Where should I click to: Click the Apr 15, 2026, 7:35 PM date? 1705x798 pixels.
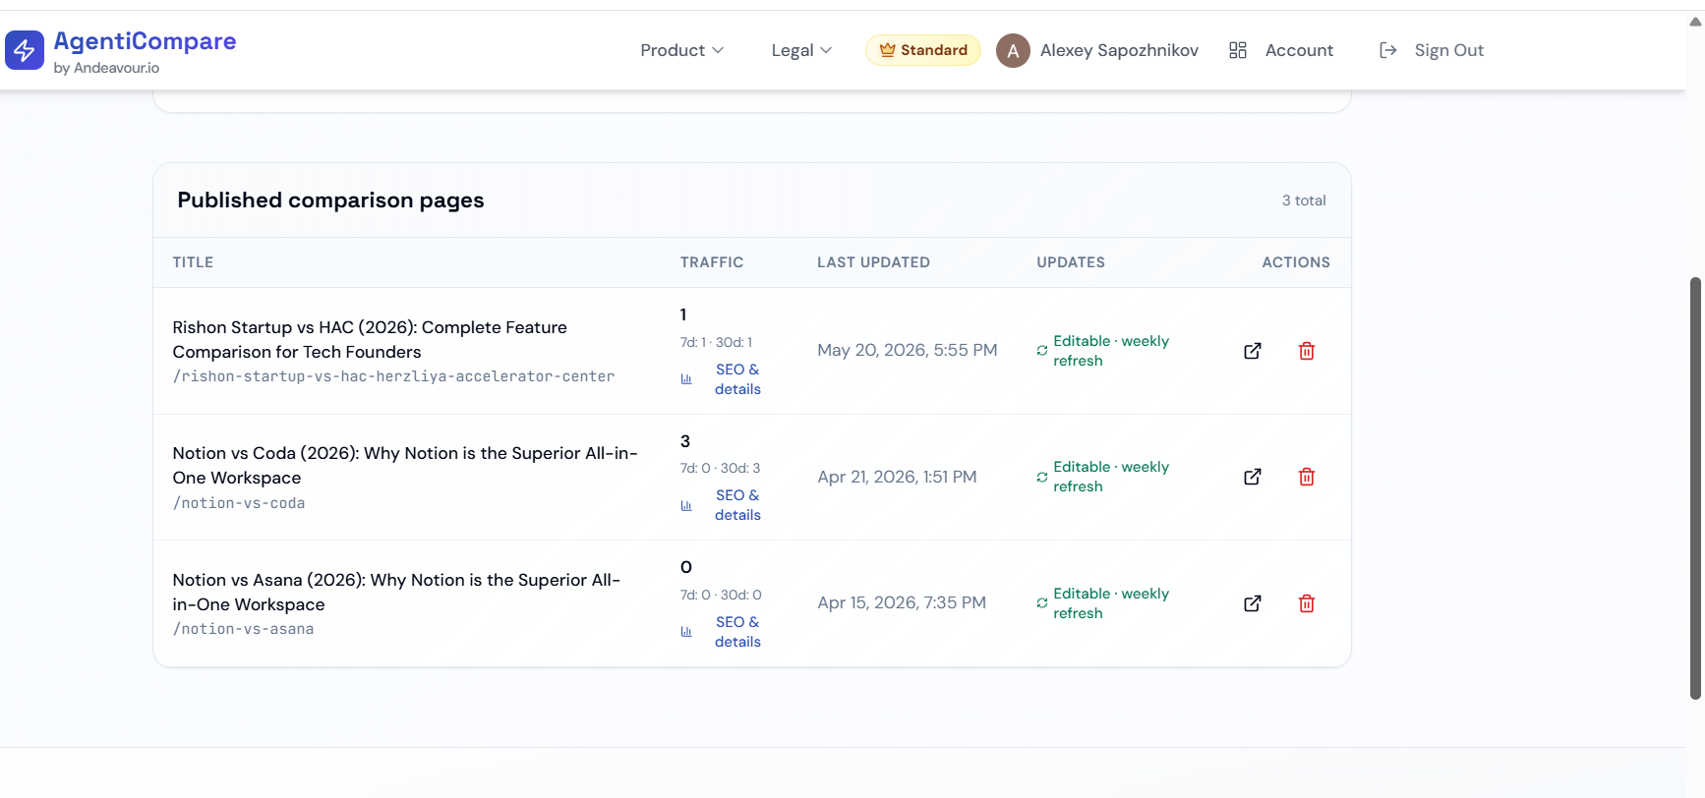(902, 602)
